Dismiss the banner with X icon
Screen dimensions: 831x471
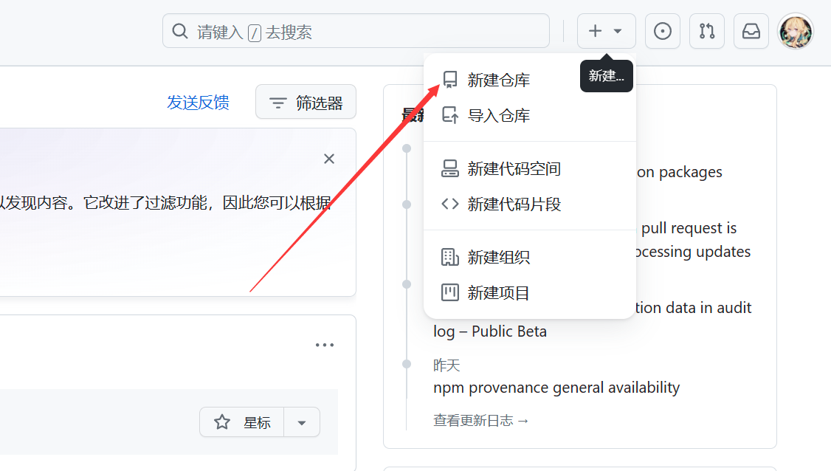(329, 159)
